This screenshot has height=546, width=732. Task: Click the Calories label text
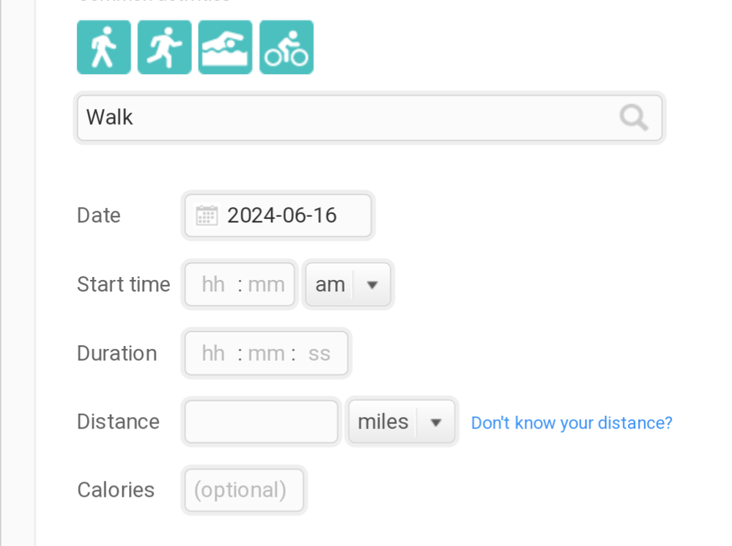(116, 490)
